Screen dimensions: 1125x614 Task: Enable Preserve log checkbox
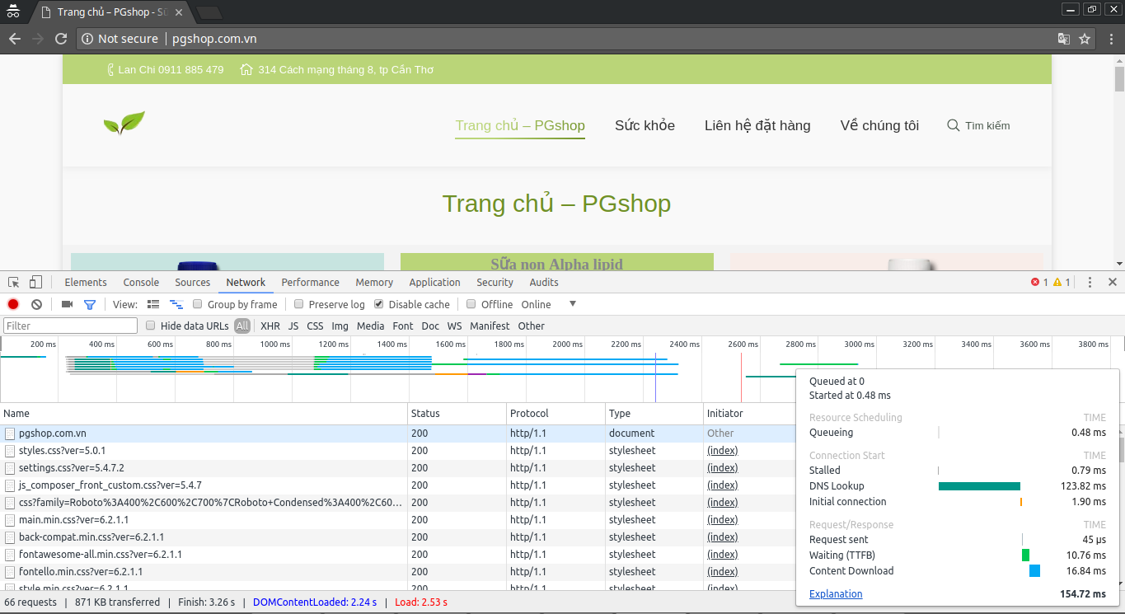coord(299,304)
